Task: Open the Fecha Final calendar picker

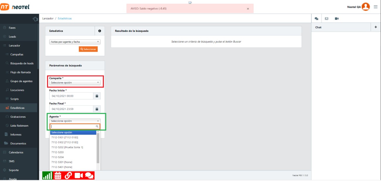Action: 97,109
